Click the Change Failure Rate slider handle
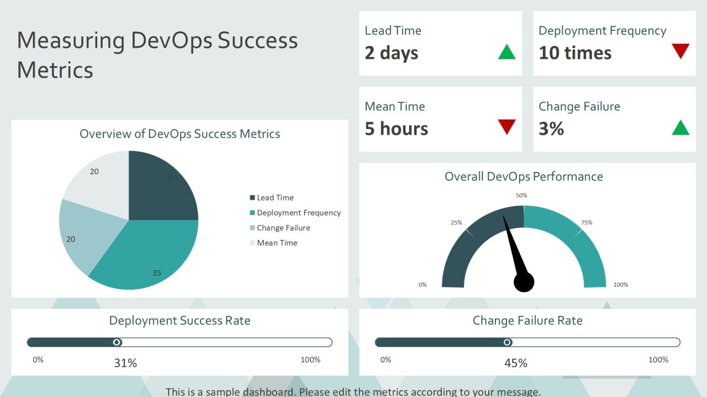 (x=507, y=342)
